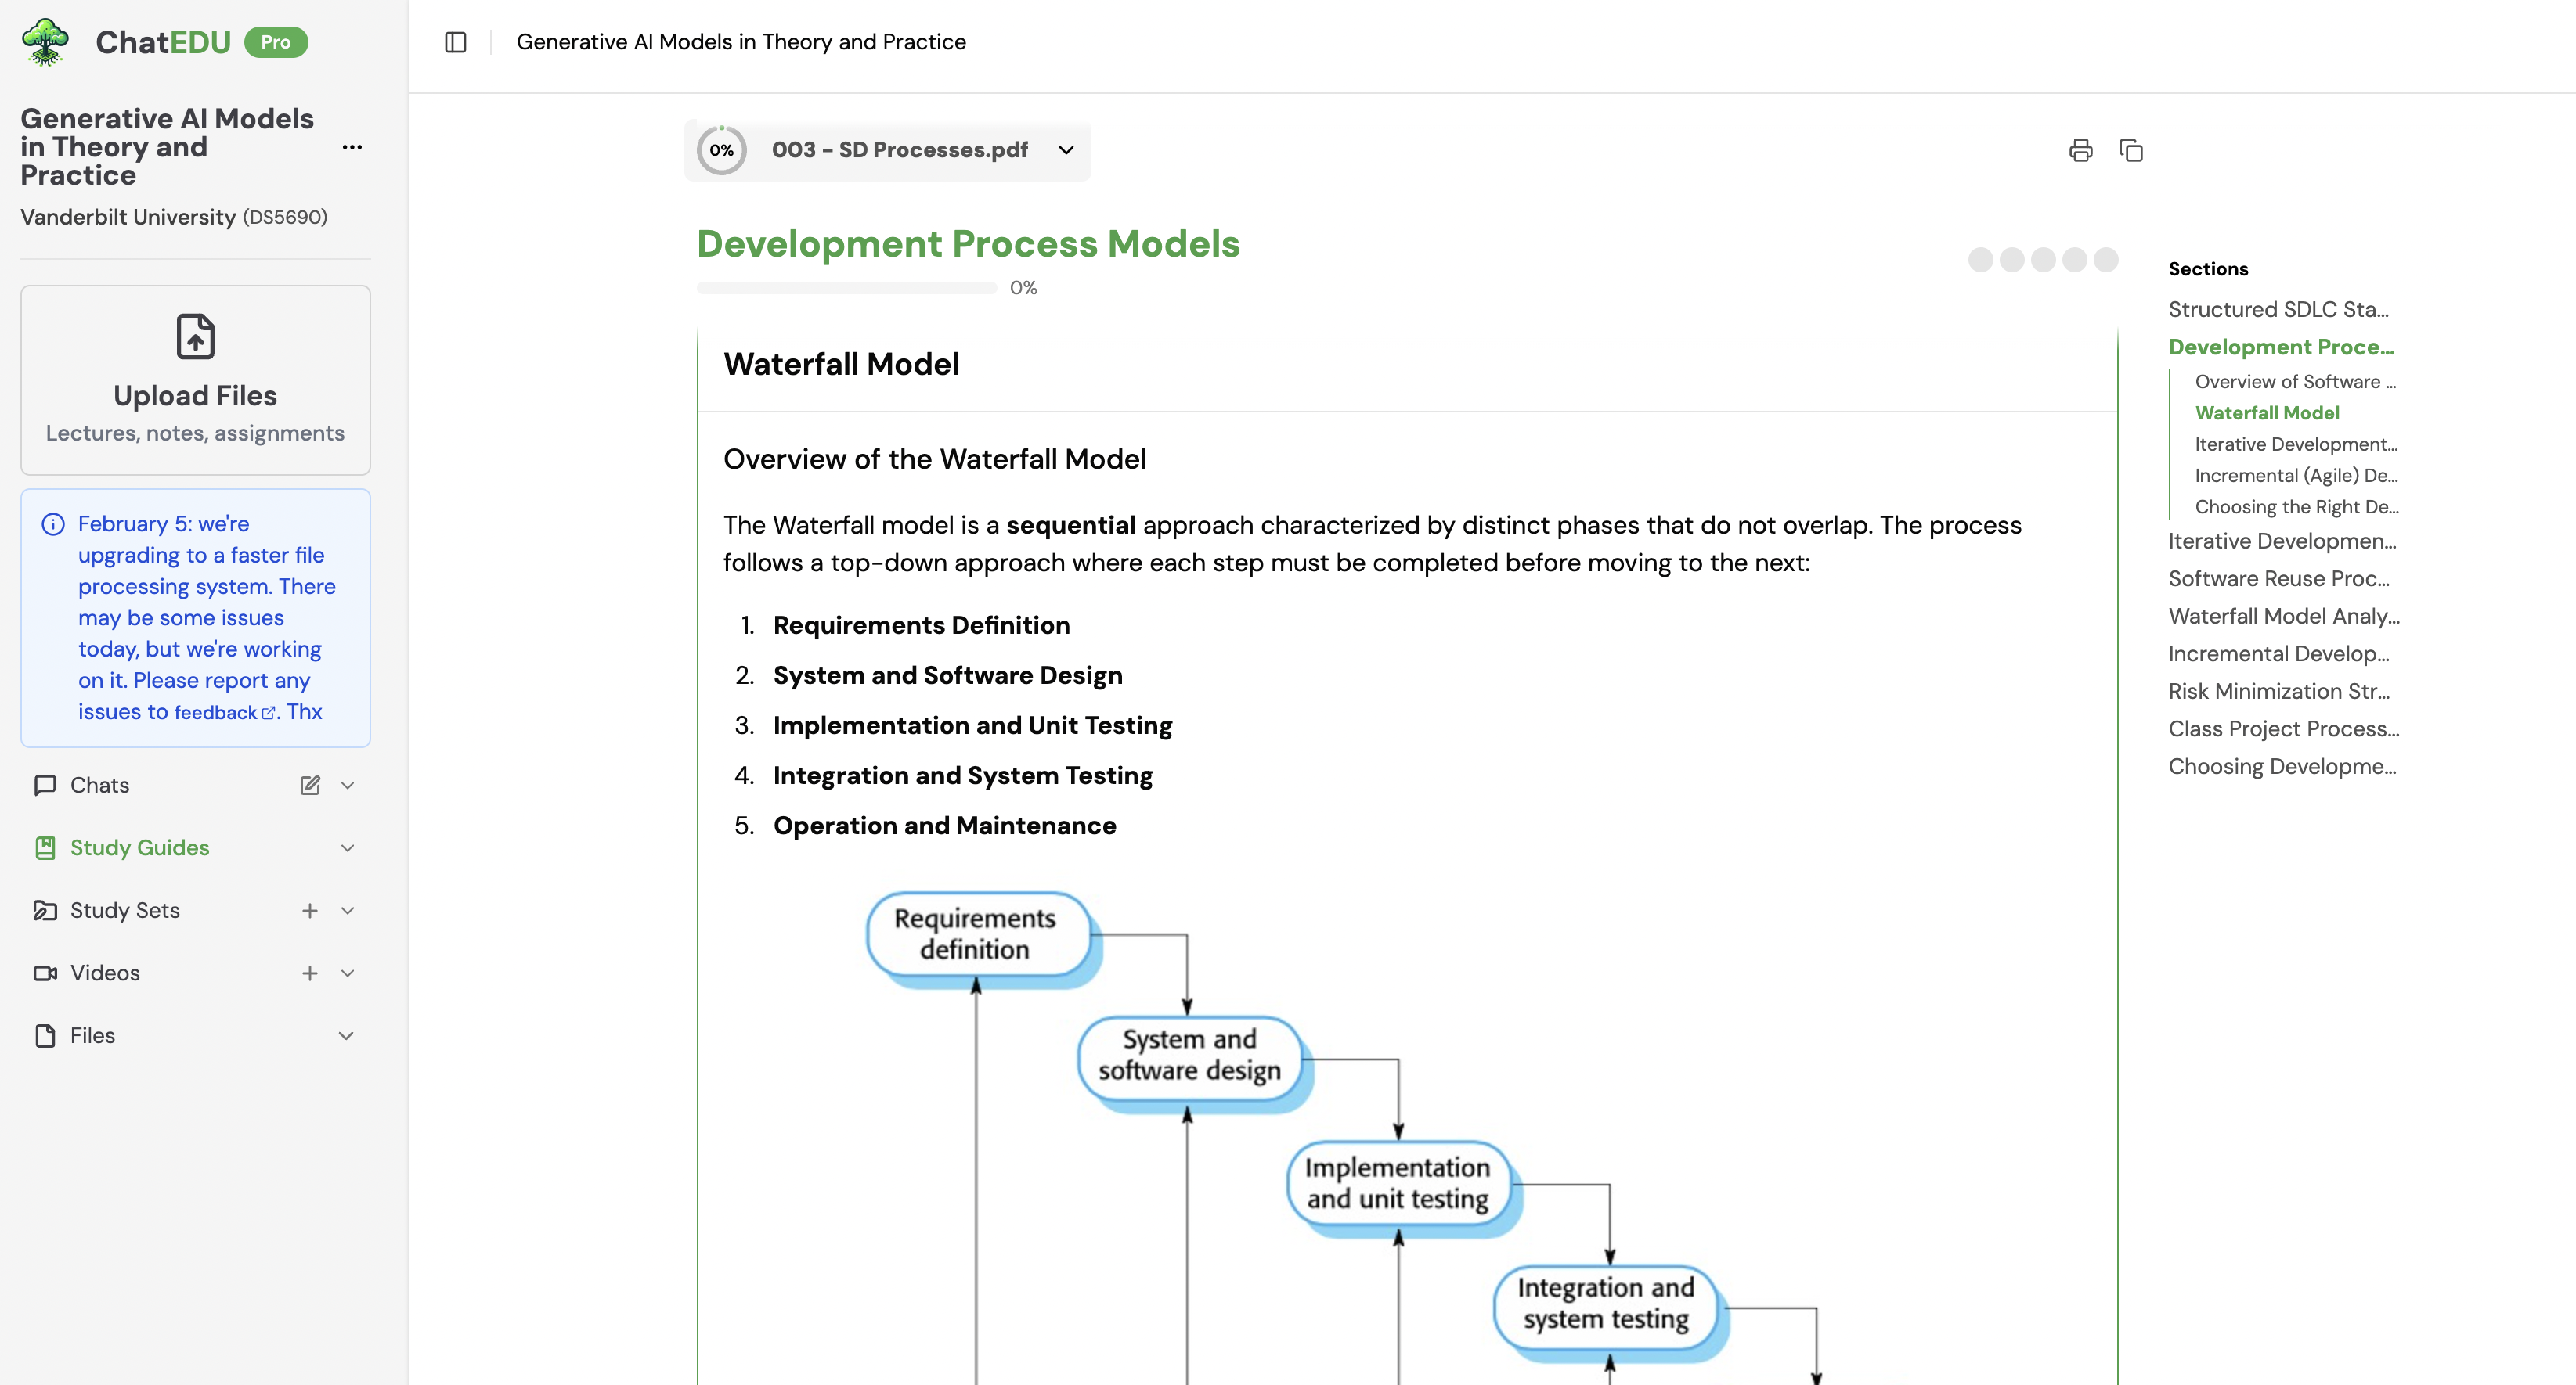Click the 0% circular progress indicator
2576x1385 pixels.
pos(721,151)
